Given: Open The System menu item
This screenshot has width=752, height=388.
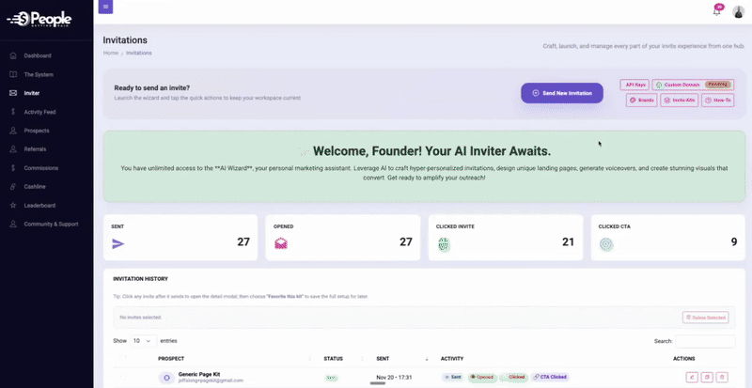Looking at the screenshot, I should 39,74.
